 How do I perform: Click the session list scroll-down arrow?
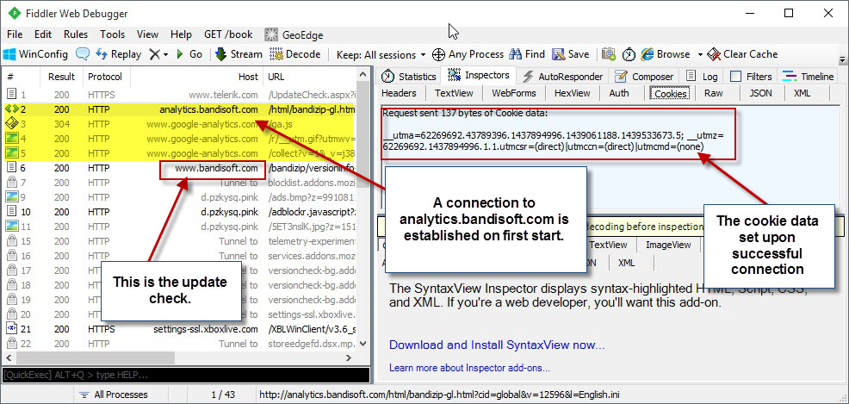coord(363,344)
